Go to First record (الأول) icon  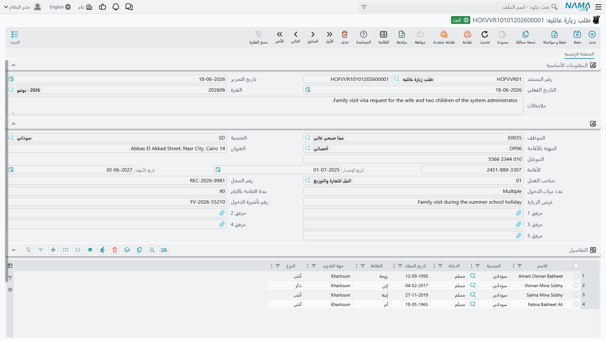pyautogui.click(x=330, y=34)
